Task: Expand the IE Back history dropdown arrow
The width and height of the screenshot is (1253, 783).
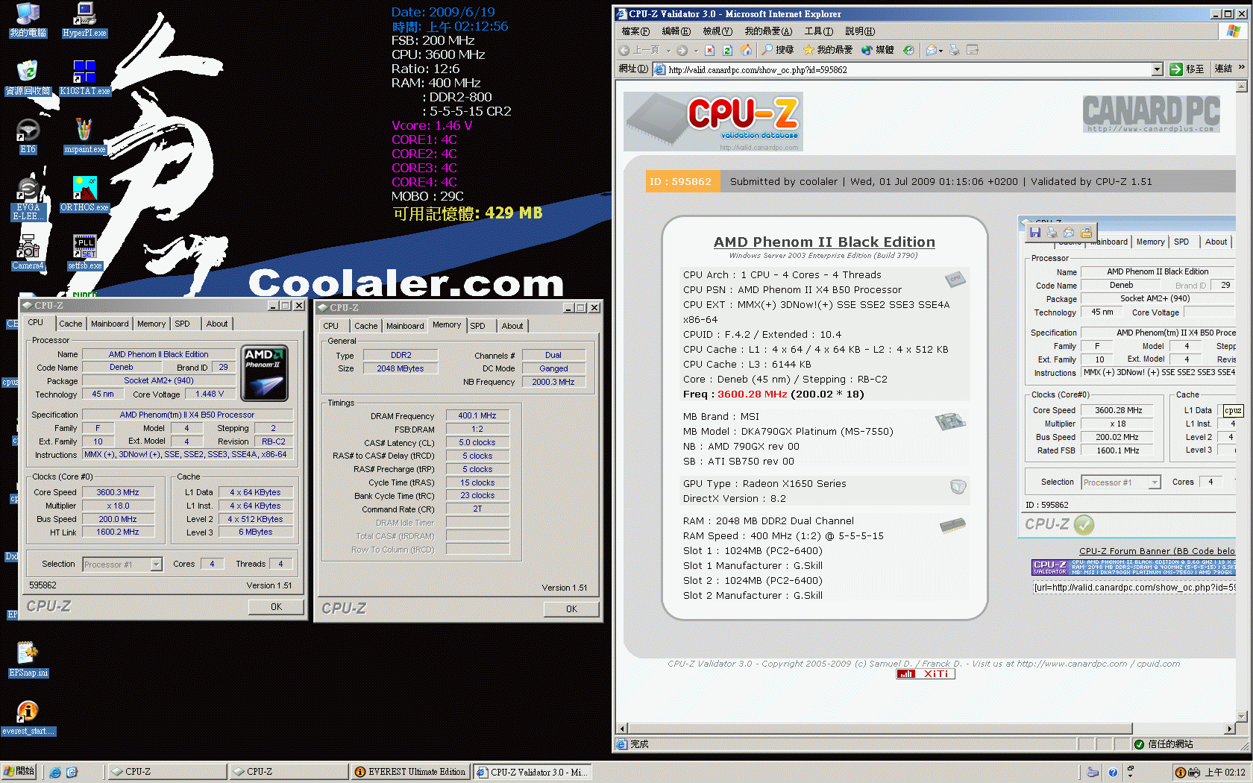Action: [668, 51]
